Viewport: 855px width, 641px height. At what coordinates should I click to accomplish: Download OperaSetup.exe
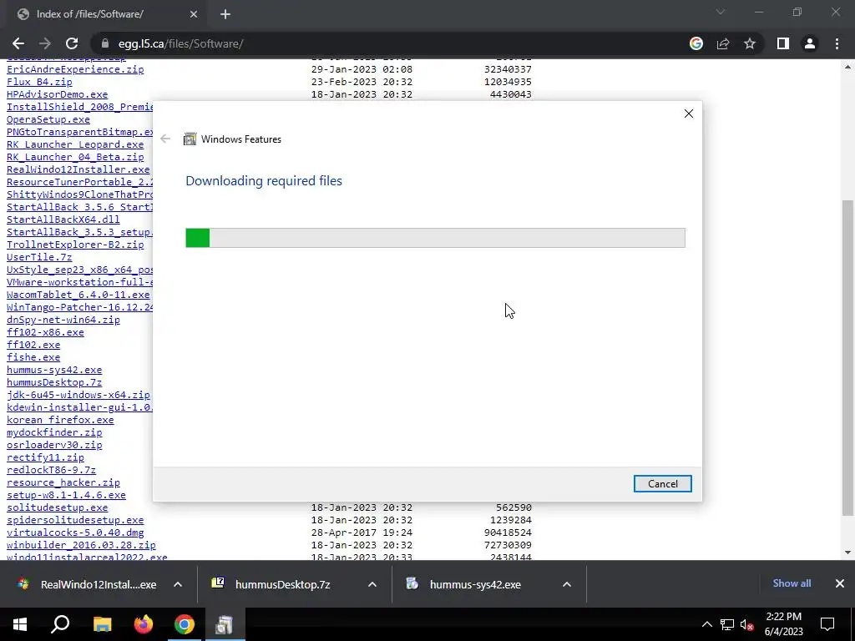point(48,119)
